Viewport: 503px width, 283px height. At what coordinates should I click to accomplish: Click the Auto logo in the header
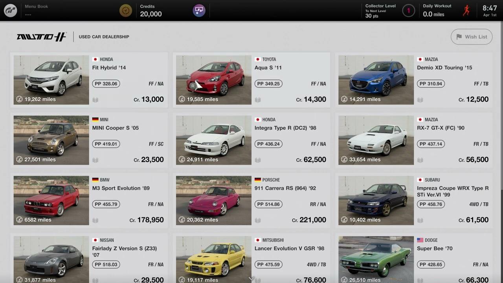coord(41,37)
